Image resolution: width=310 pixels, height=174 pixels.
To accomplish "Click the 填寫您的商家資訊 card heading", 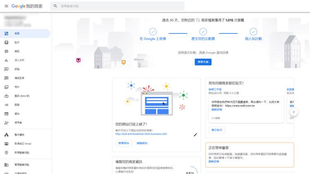I will click(129, 162).
